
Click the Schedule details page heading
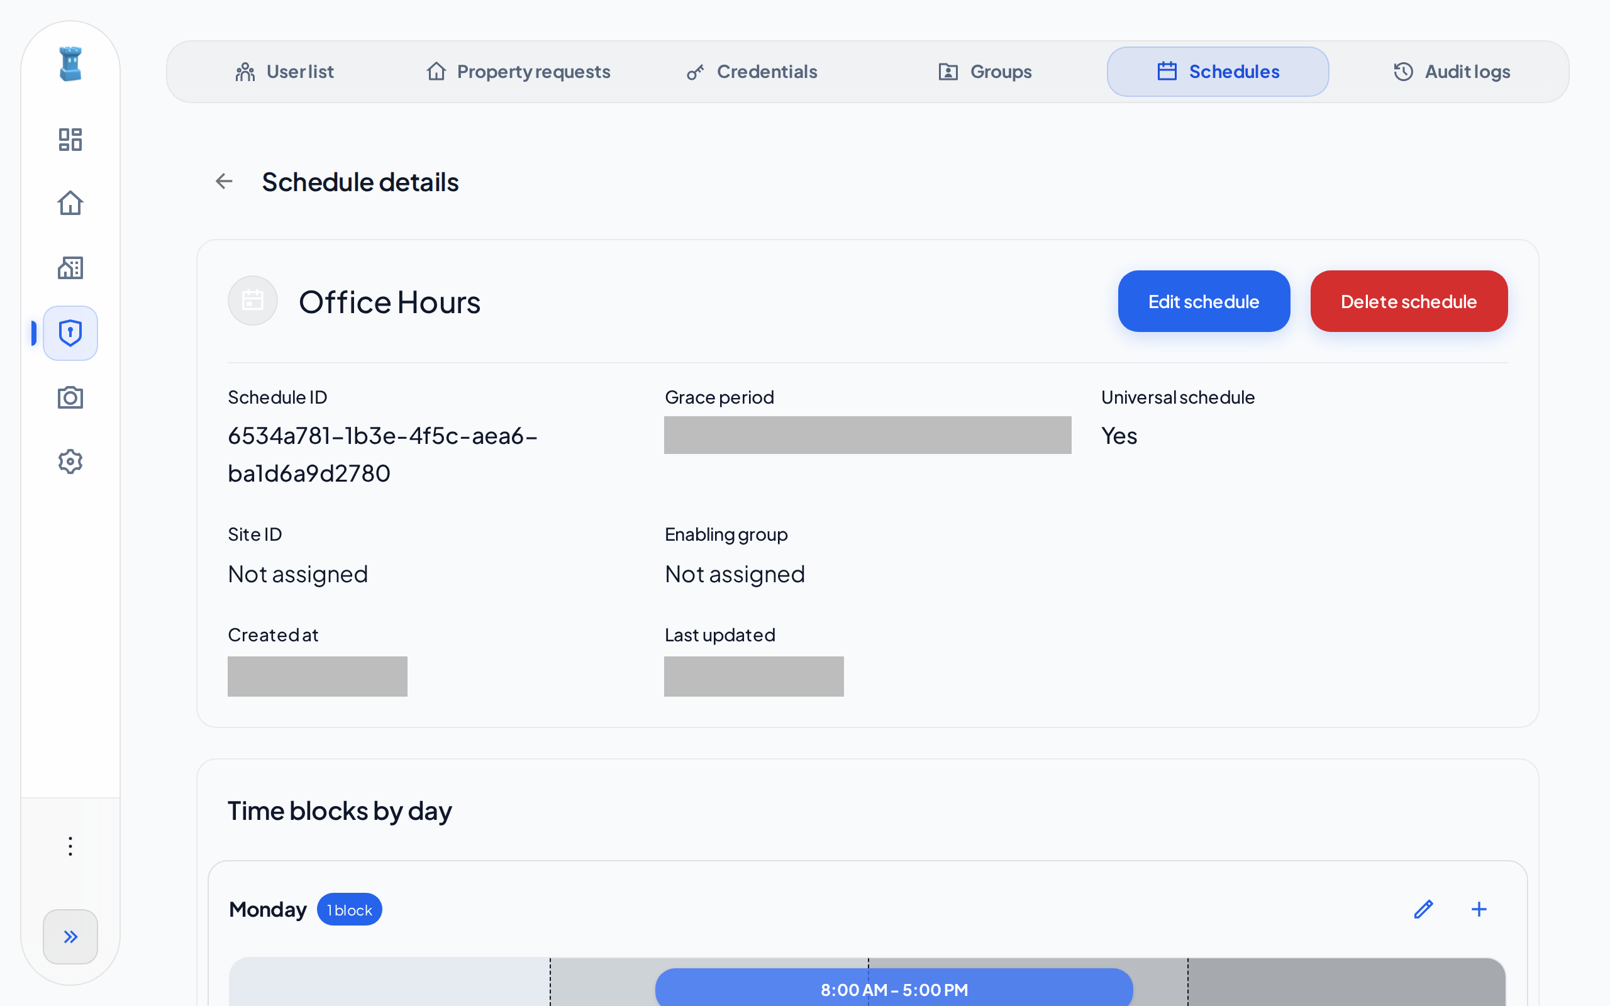tap(360, 182)
